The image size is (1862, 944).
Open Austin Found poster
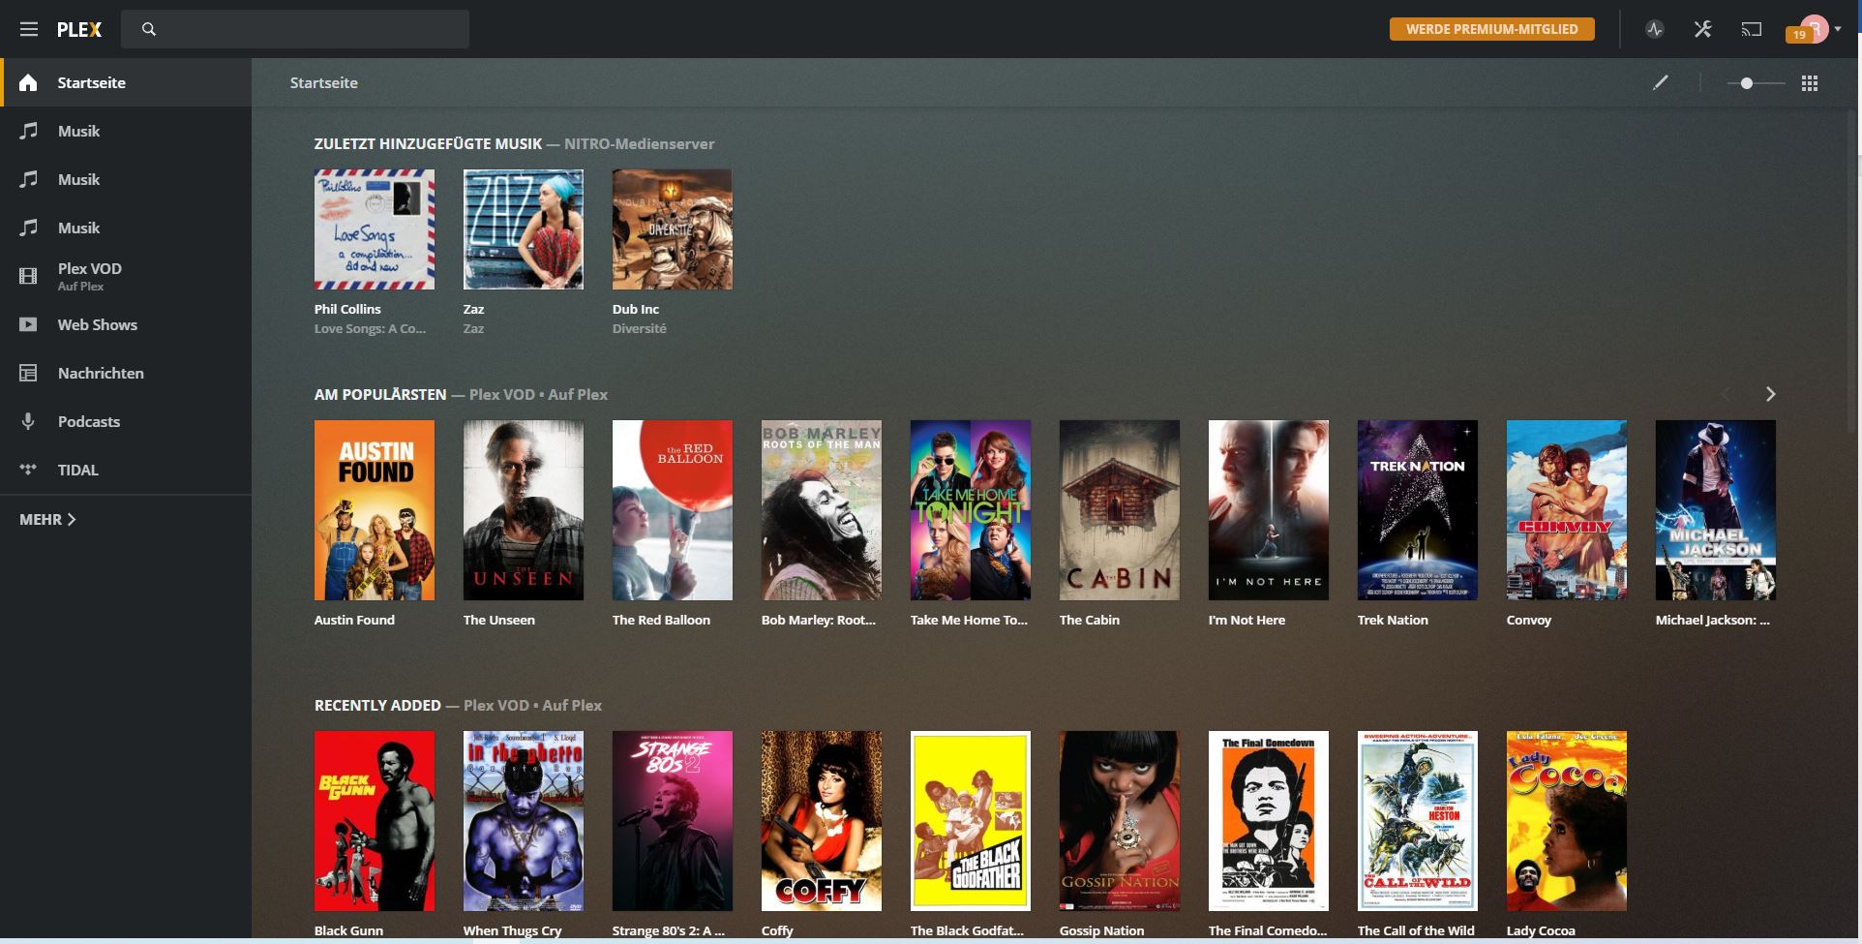tap(375, 510)
